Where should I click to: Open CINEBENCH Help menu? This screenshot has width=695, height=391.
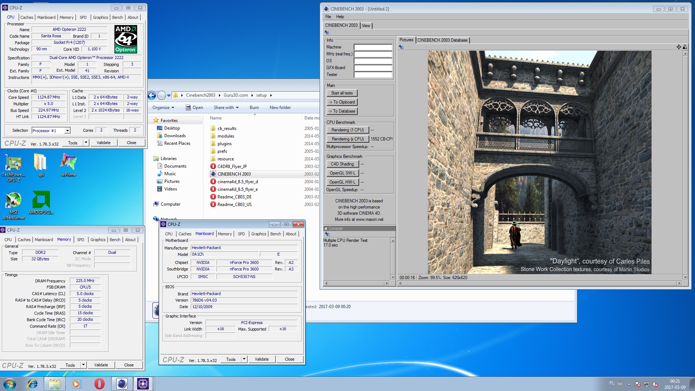(340, 17)
